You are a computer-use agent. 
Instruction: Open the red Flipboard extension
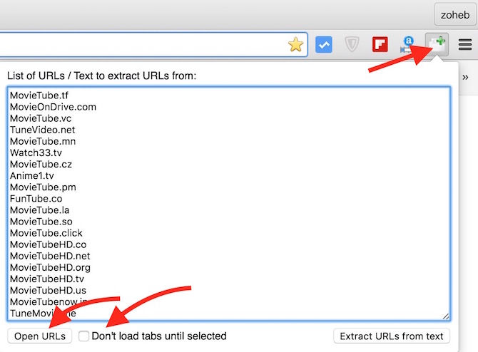click(x=380, y=44)
